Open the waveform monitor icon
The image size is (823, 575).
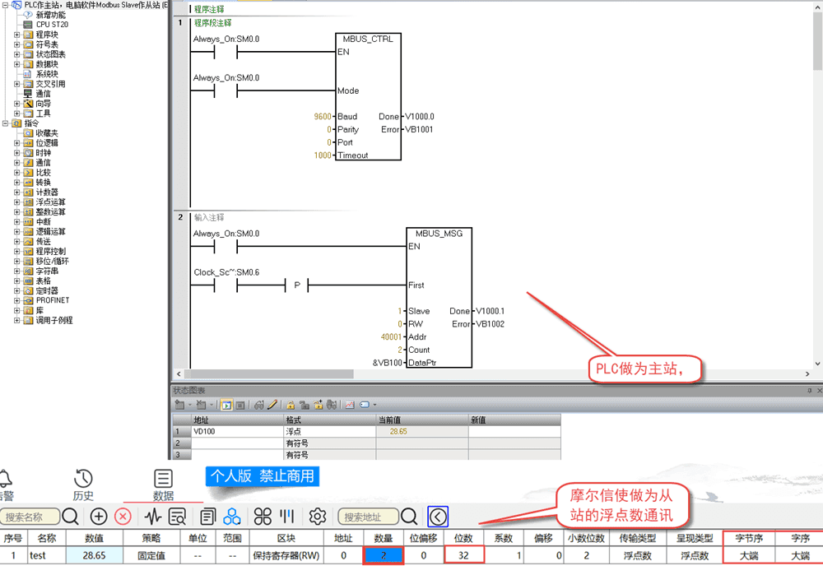[153, 517]
